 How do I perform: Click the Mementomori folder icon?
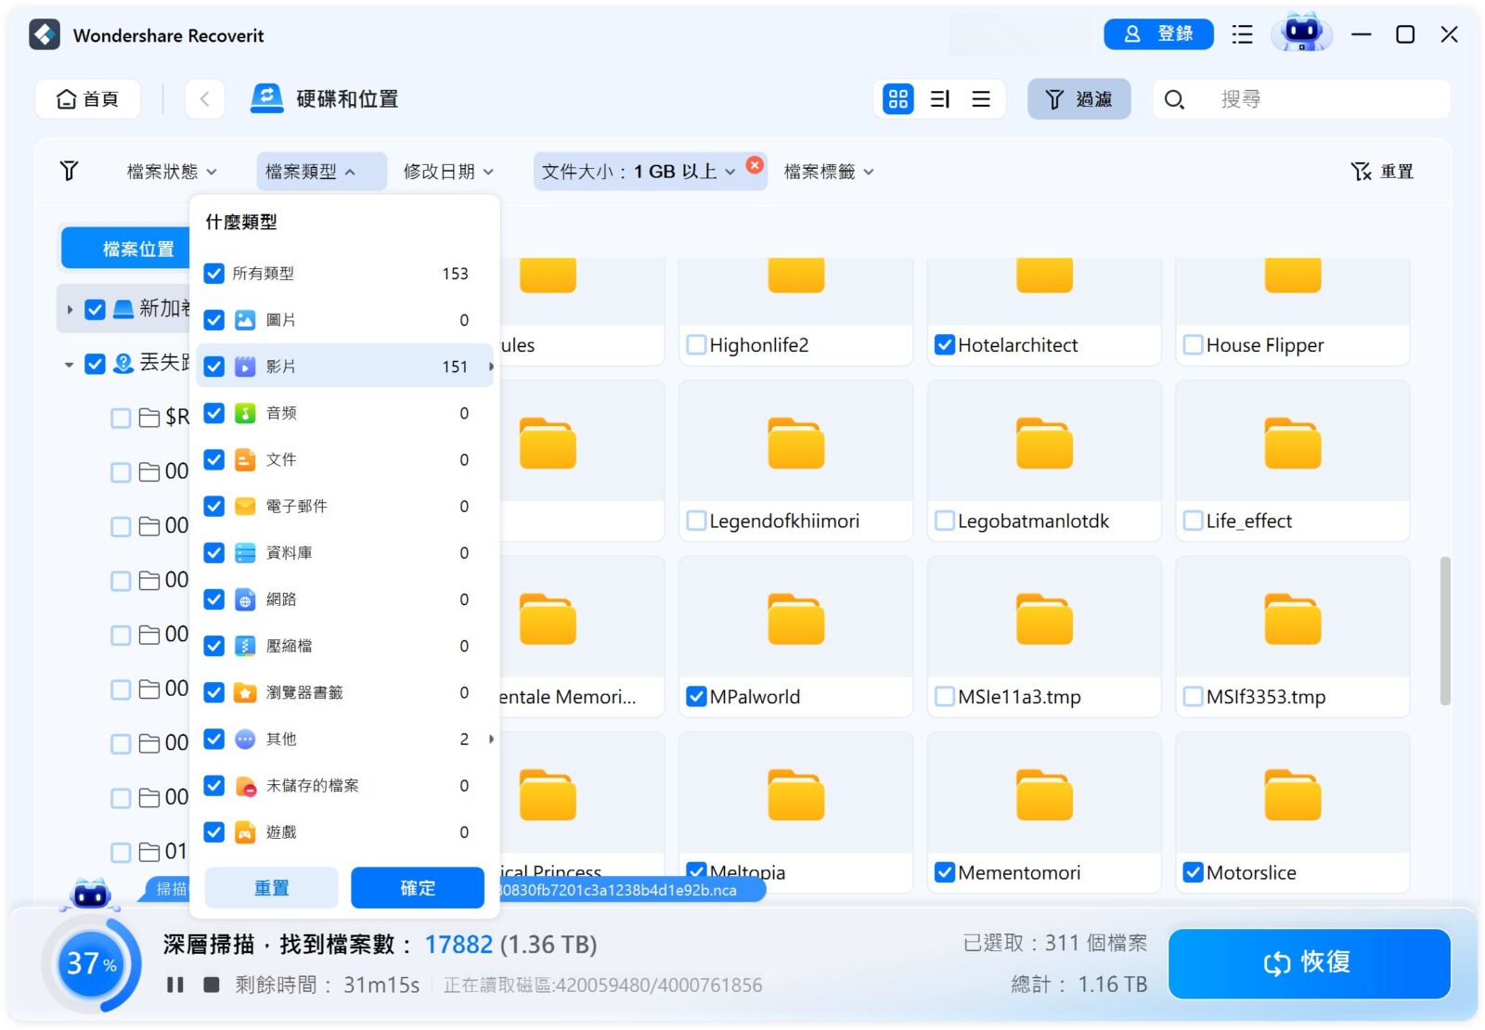click(x=1044, y=795)
